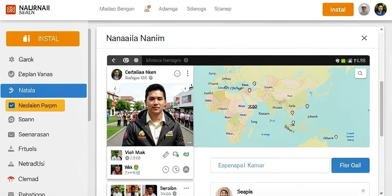Click the notification user icon in header
Image resolution: width=392 pixels, height=196 pixels.
[147, 9]
